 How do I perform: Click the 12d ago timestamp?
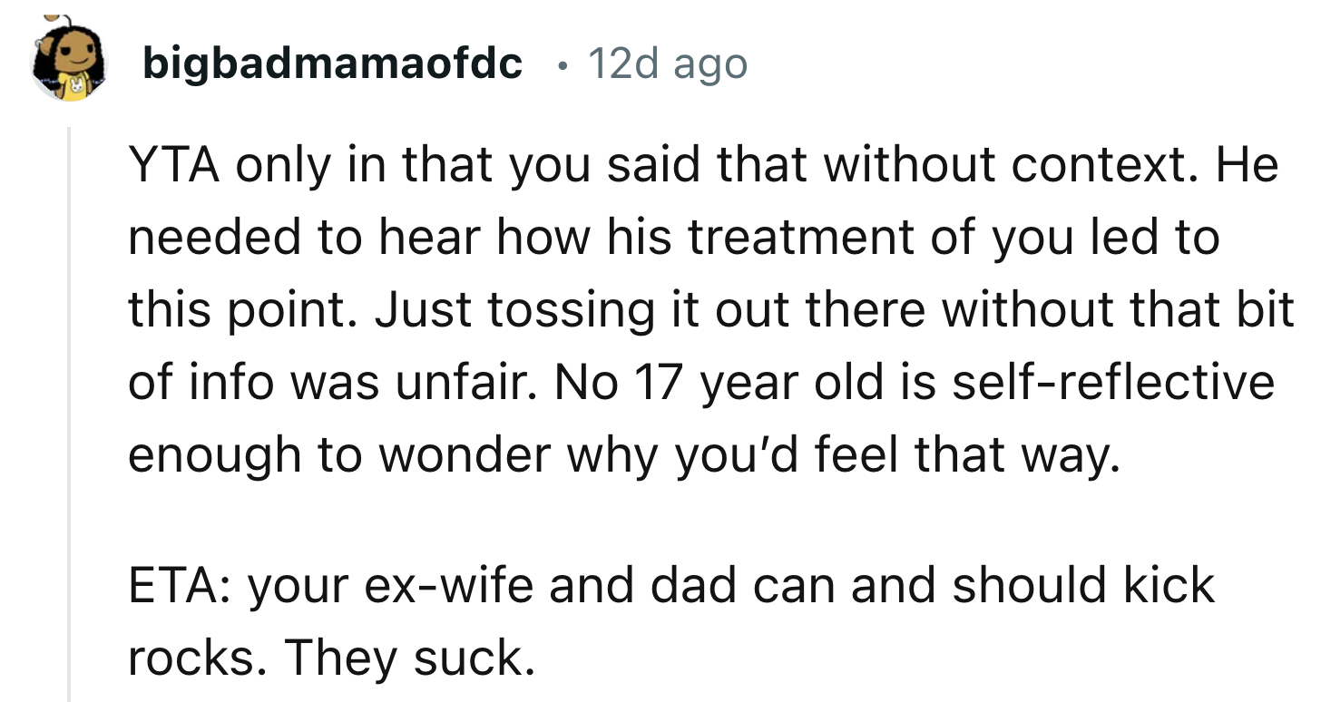(x=669, y=63)
